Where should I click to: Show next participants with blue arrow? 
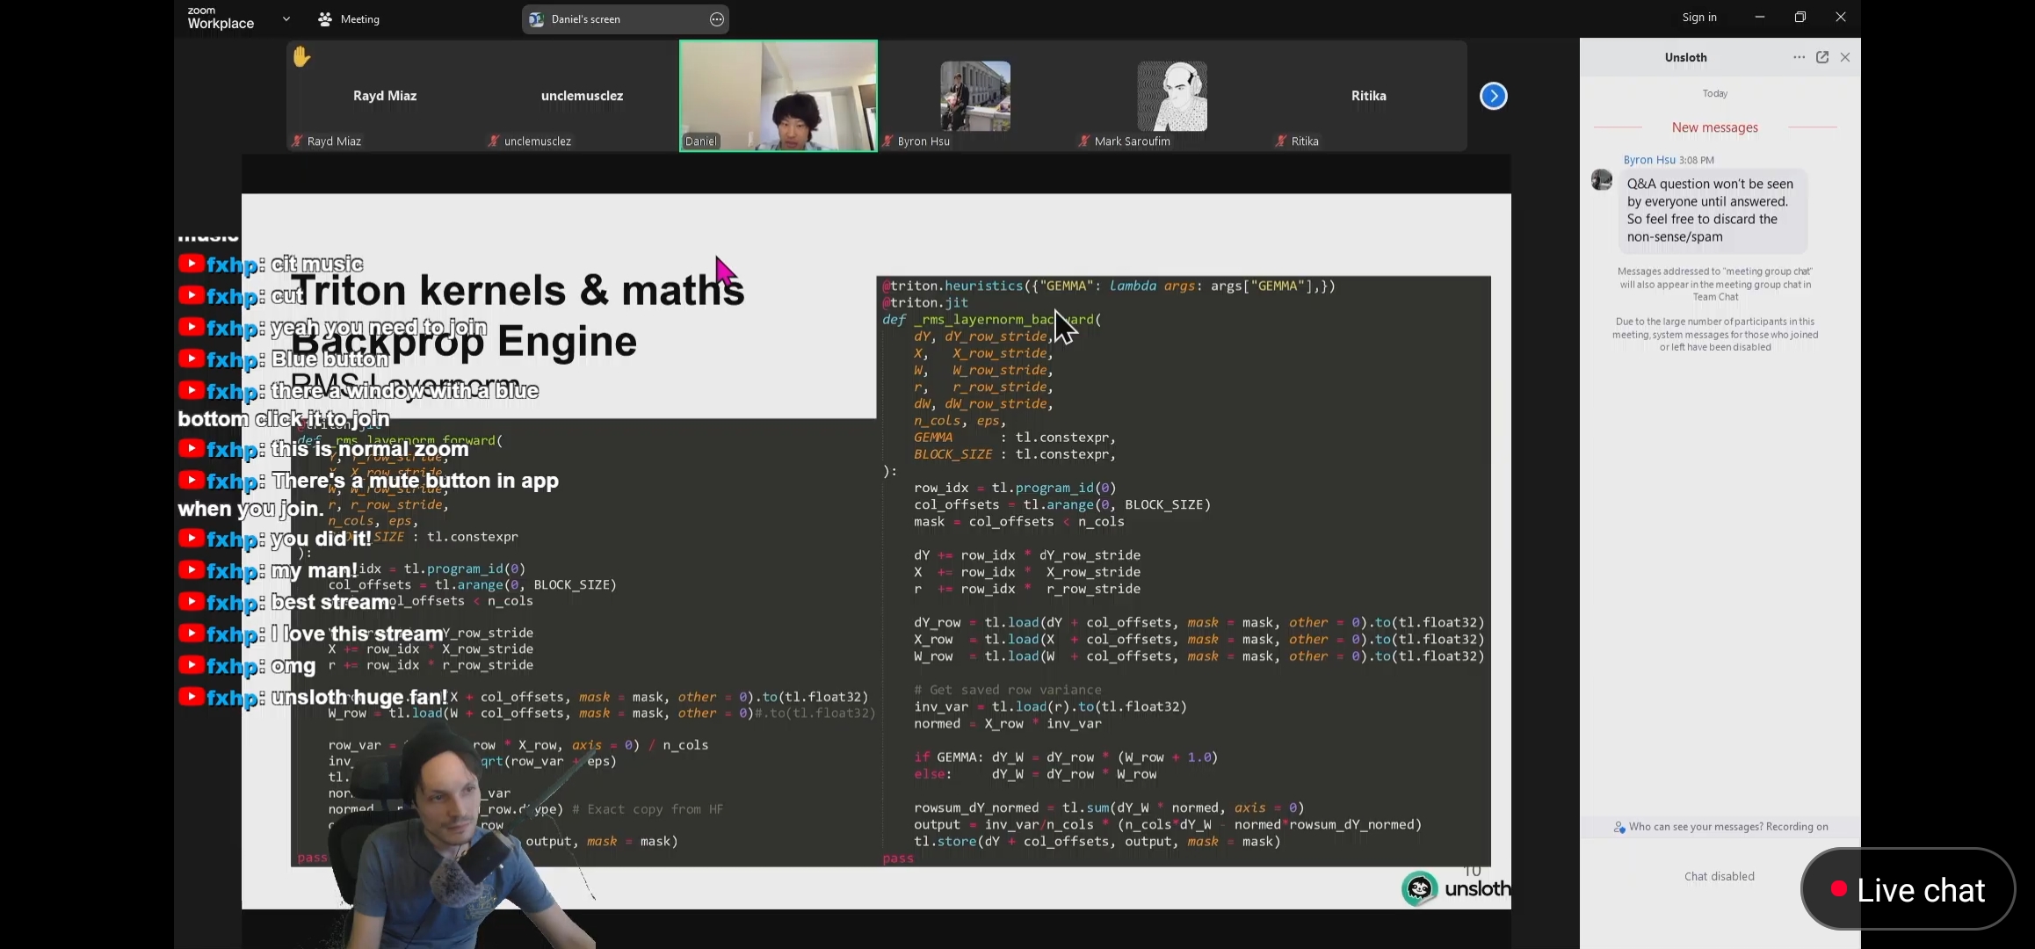pyautogui.click(x=1493, y=96)
